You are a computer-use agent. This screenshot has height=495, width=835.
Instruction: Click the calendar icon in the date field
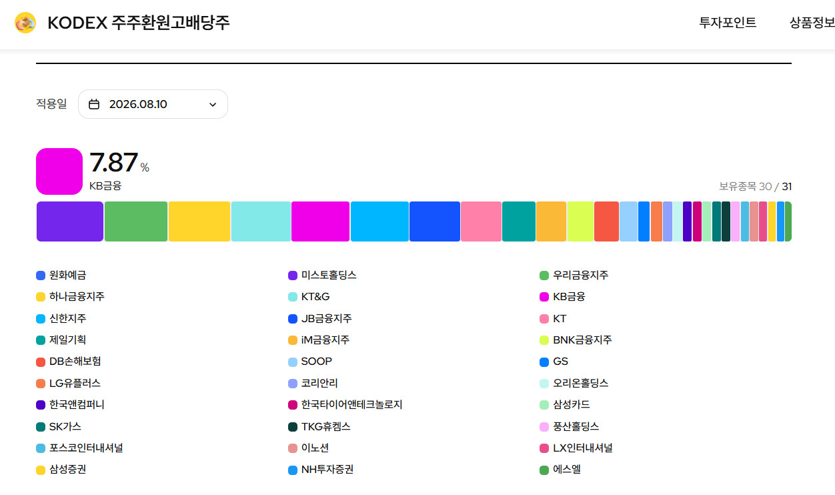pyautogui.click(x=94, y=104)
